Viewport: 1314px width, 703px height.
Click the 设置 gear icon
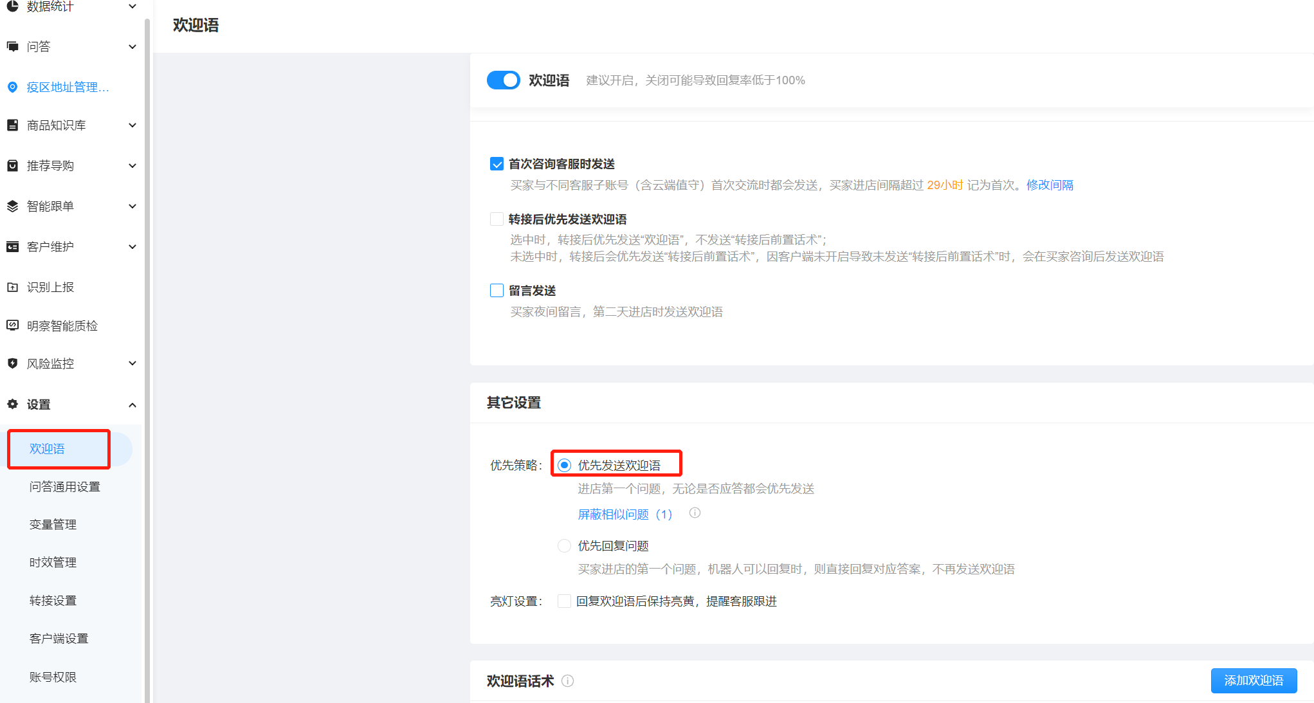(x=12, y=405)
